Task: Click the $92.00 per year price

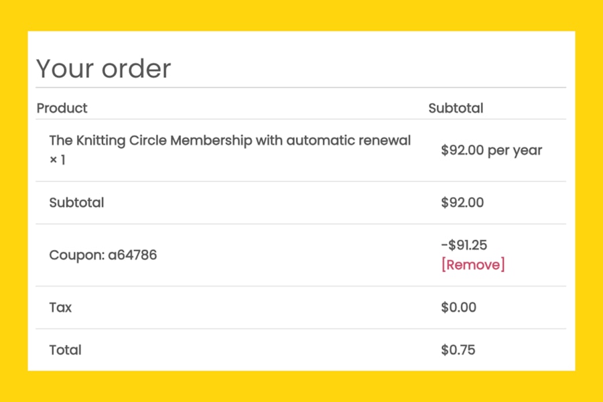Action: pos(492,150)
